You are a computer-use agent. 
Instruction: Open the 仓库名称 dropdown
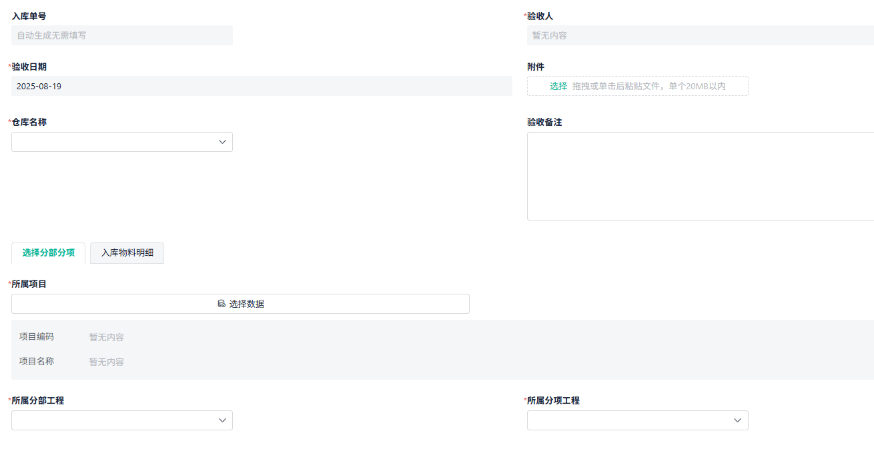[122, 142]
